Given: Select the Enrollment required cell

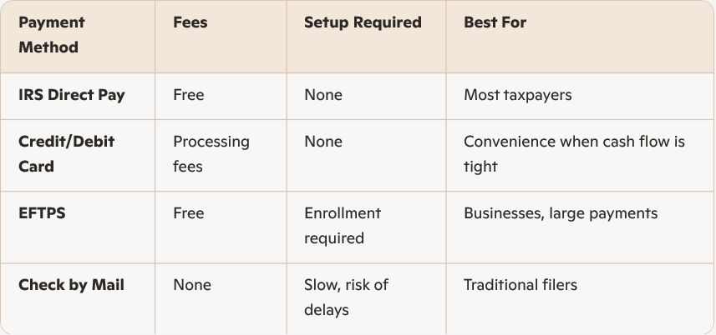Looking at the screenshot, I should pos(343,226).
